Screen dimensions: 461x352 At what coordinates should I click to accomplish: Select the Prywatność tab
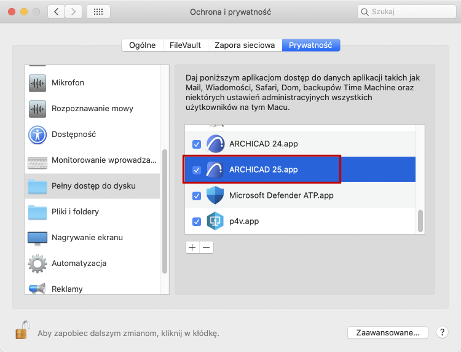pyautogui.click(x=310, y=45)
